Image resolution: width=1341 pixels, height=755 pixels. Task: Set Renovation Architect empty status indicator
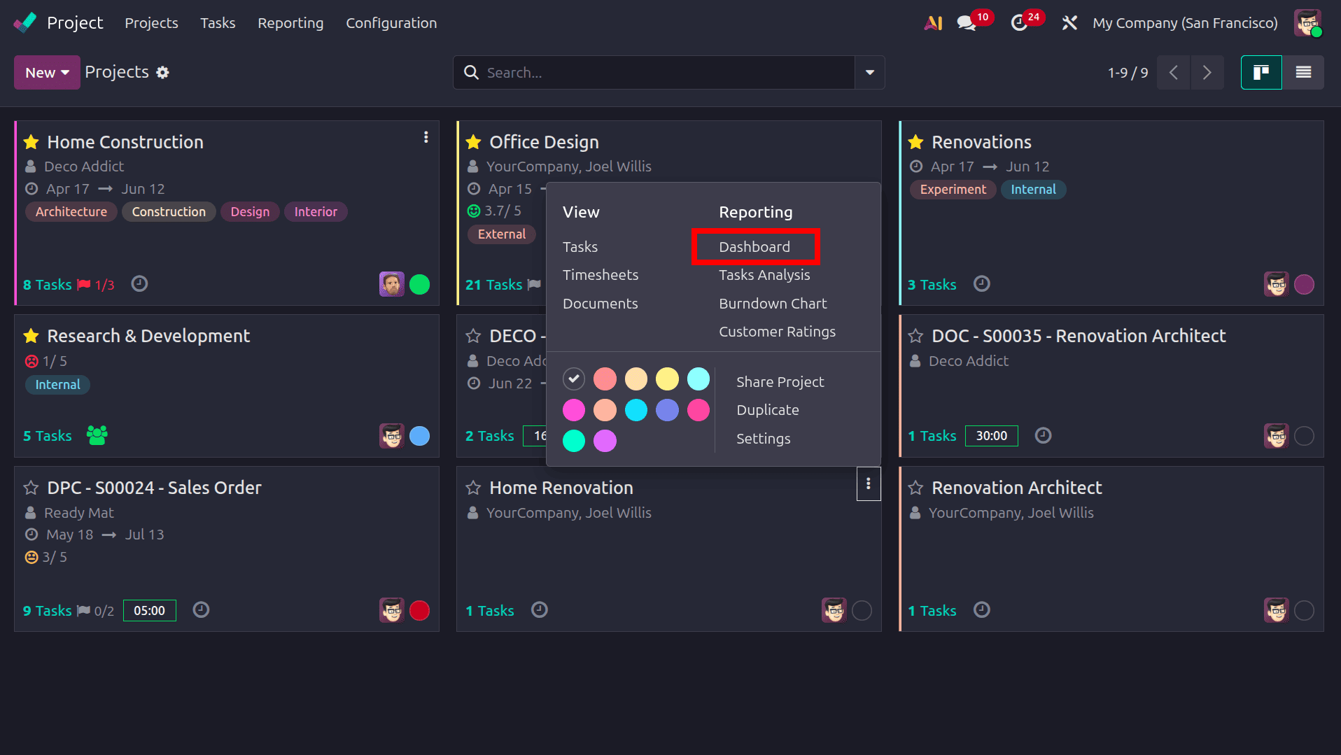point(1304,610)
